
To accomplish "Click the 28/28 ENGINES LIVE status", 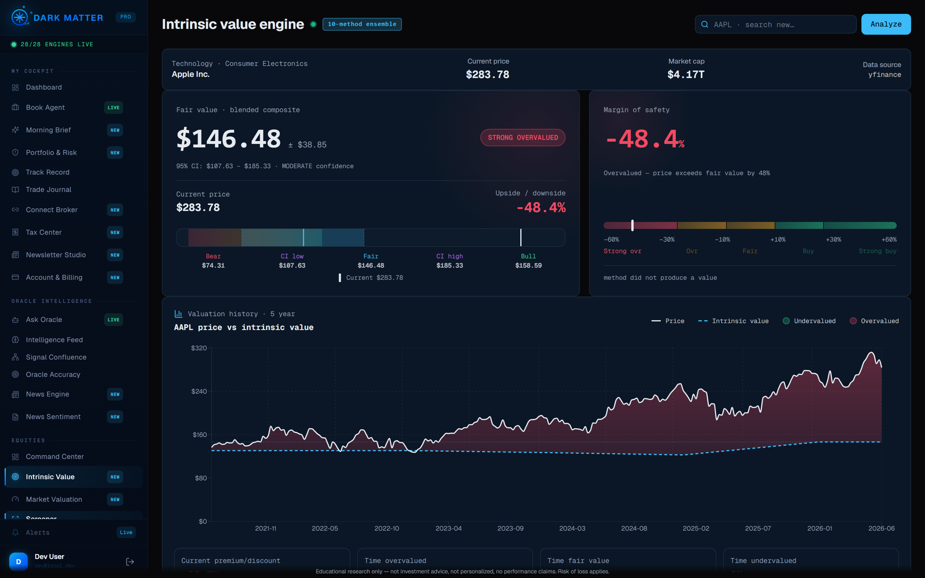I will [52, 44].
